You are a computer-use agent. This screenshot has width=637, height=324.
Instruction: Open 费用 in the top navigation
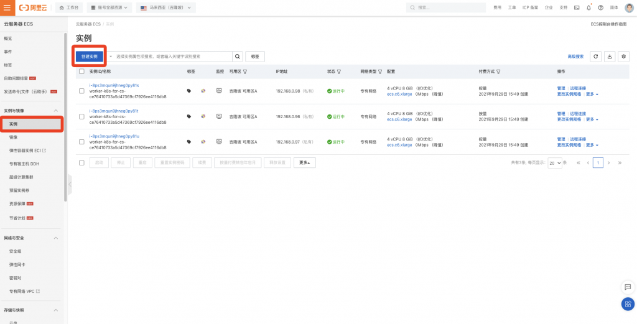click(497, 7)
